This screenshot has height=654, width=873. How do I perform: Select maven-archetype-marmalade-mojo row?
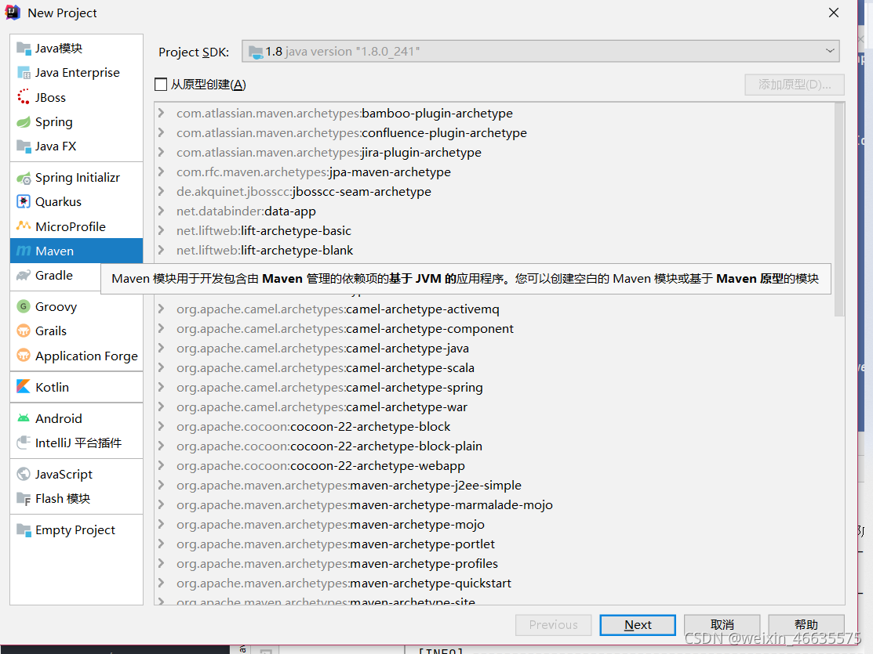click(x=494, y=504)
